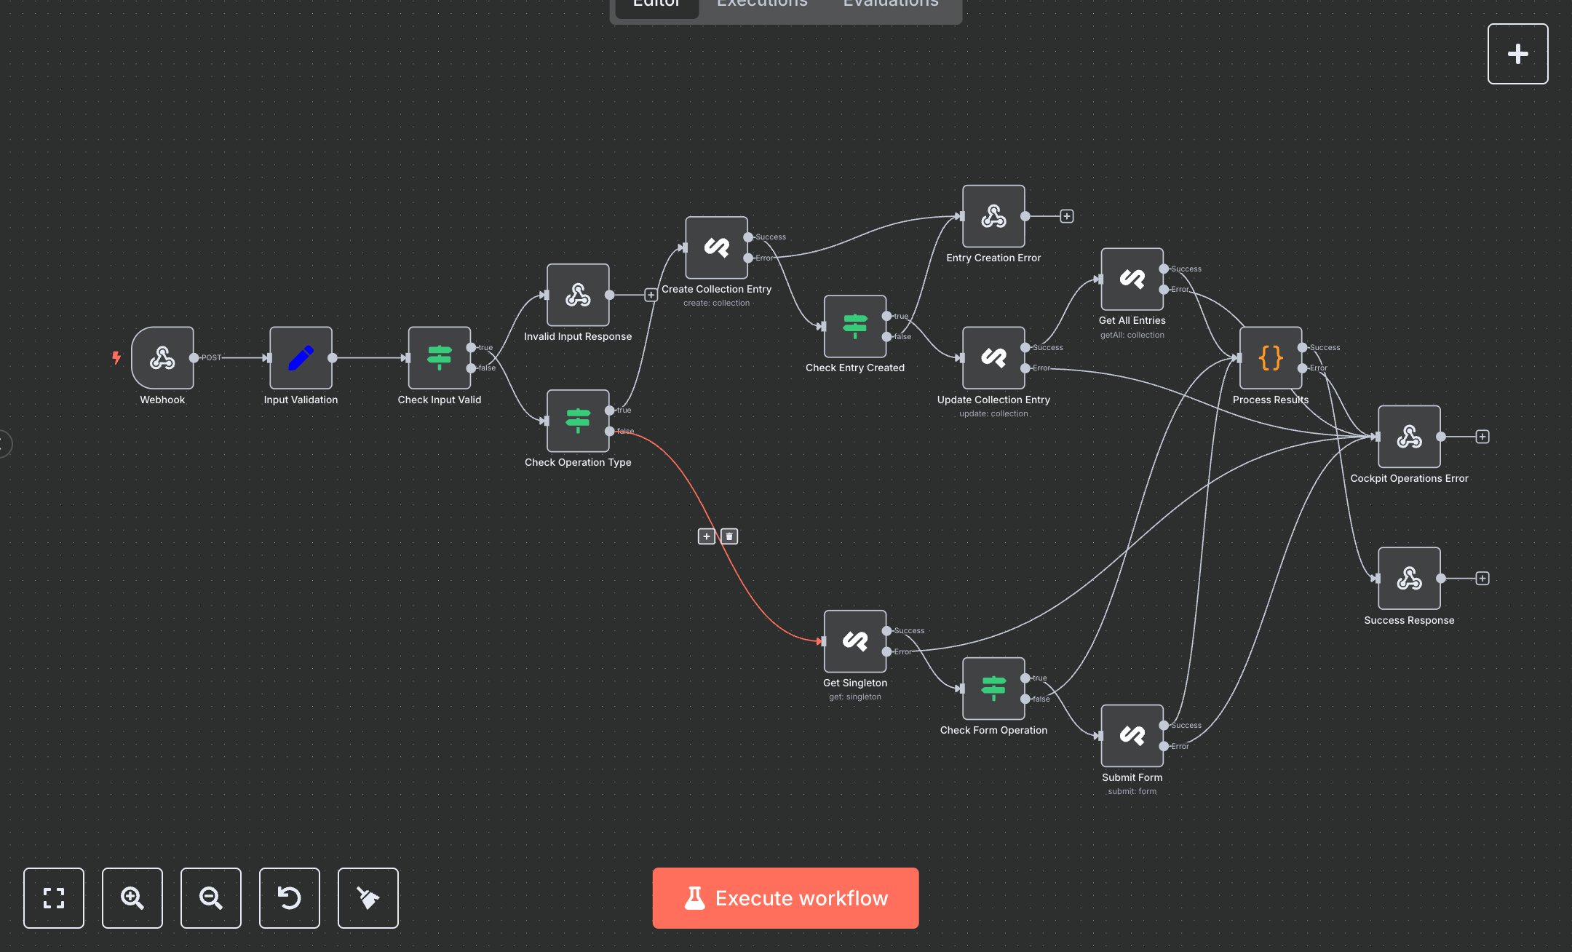The height and width of the screenshot is (952, 1572).
Task: Open the Check Input Valid node
Action: click(439, 357)
